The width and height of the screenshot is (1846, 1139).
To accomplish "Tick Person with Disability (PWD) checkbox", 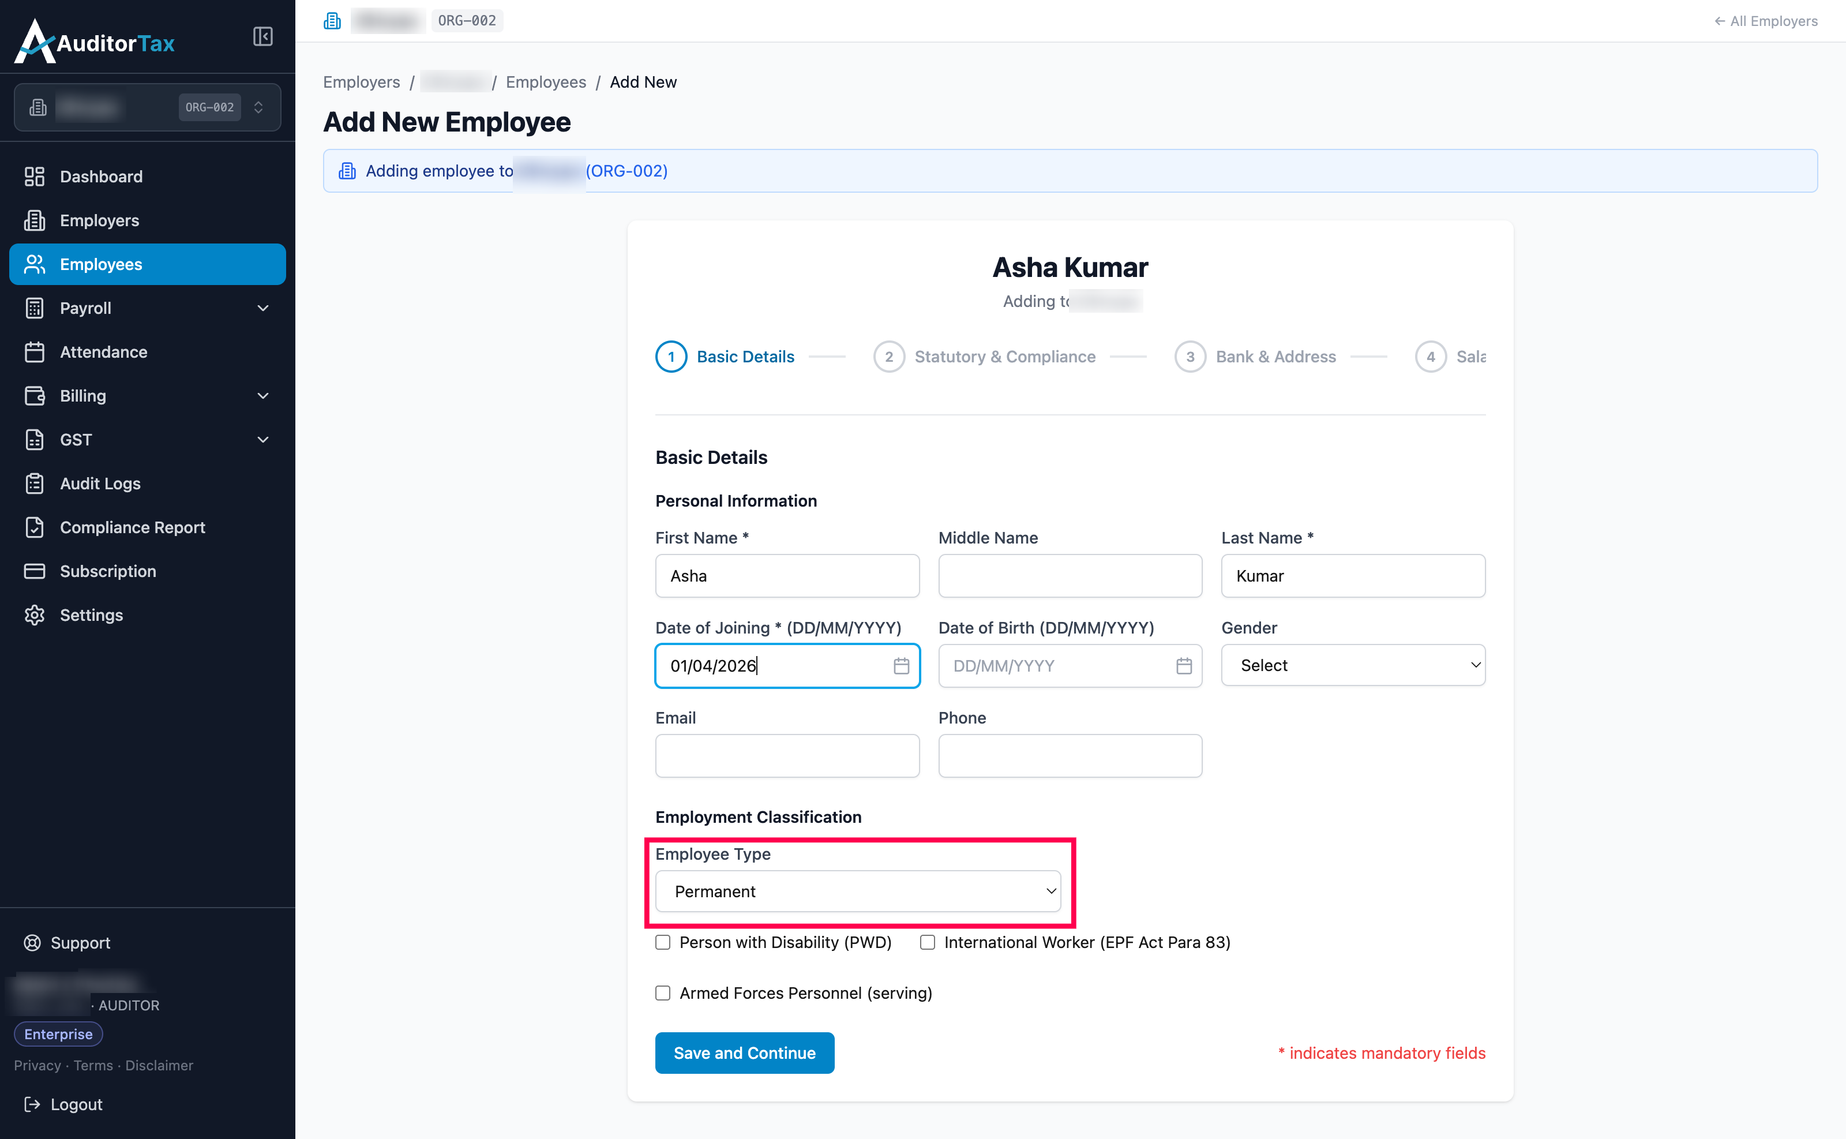I will pos(663,942).
